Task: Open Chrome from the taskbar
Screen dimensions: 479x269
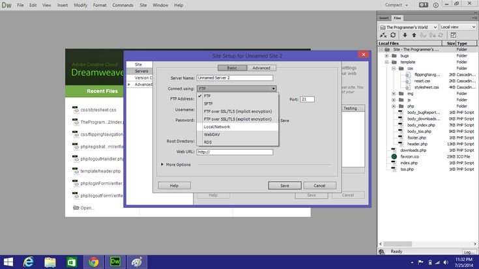Action: tap(93, 262)
